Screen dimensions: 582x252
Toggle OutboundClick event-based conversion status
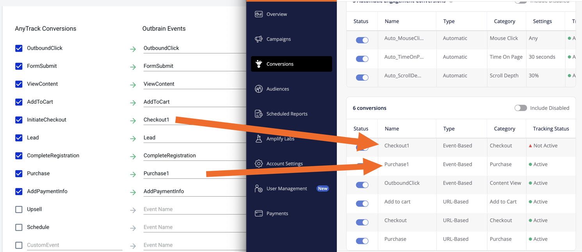click(362, 185)
